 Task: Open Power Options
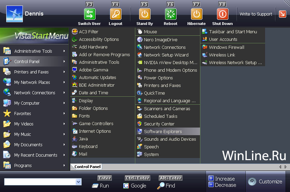pyautogui.click(x=168, y=78)
